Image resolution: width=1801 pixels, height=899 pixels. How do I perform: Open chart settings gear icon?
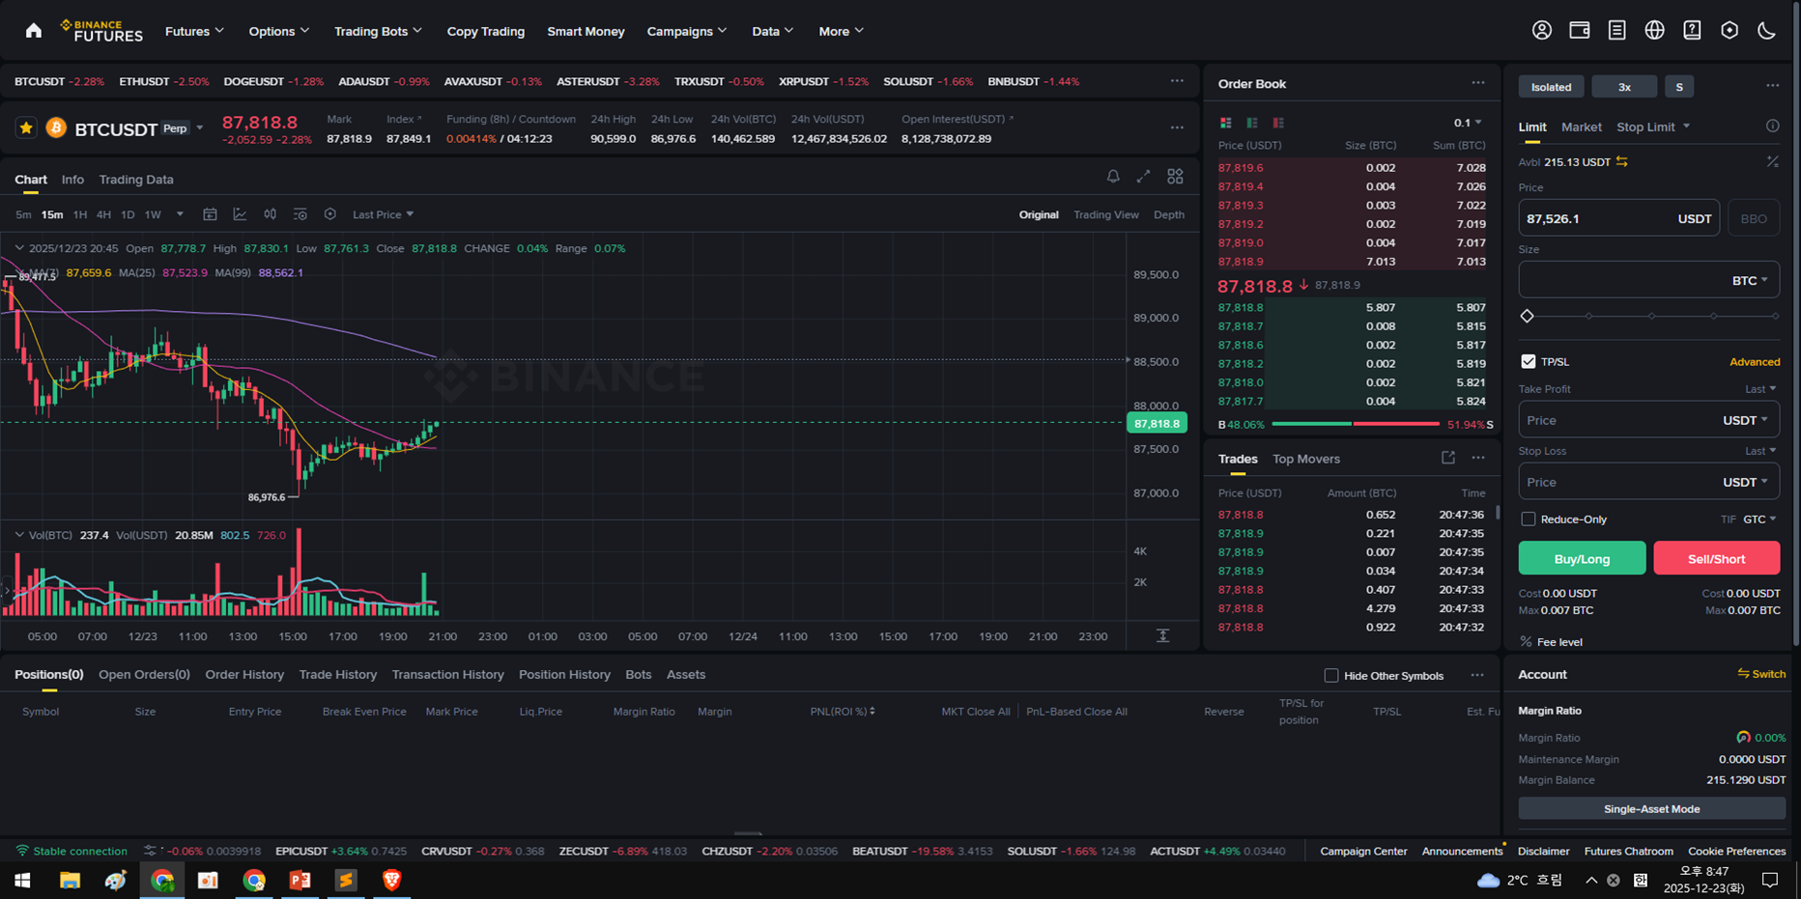click(329, 214)
